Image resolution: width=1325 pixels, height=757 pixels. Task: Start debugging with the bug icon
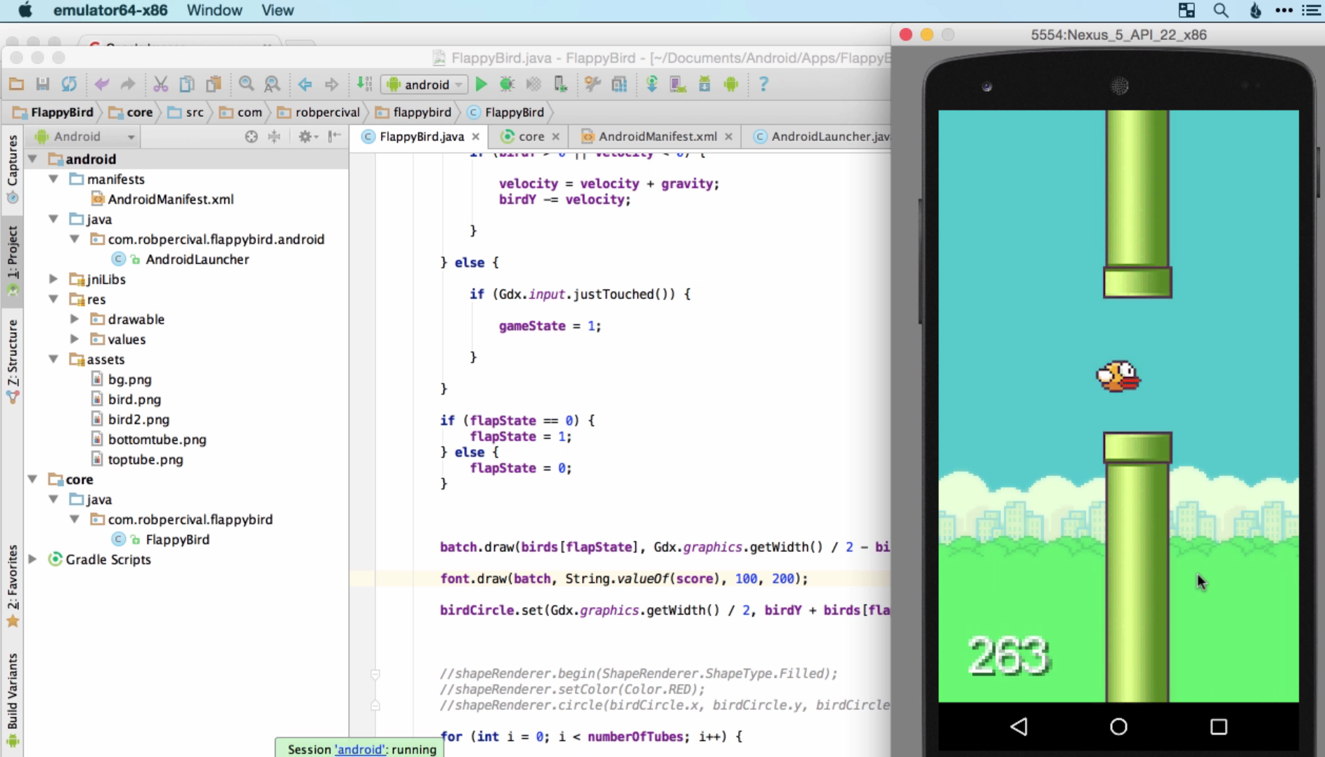[x=507, y=84]
